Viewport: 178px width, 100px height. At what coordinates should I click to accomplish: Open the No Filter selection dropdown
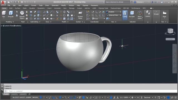pos(132,14)
